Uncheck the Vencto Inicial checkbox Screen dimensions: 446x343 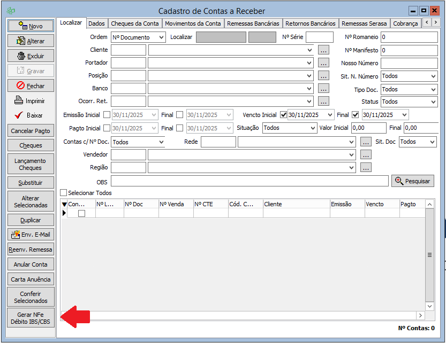pos(284,114)
